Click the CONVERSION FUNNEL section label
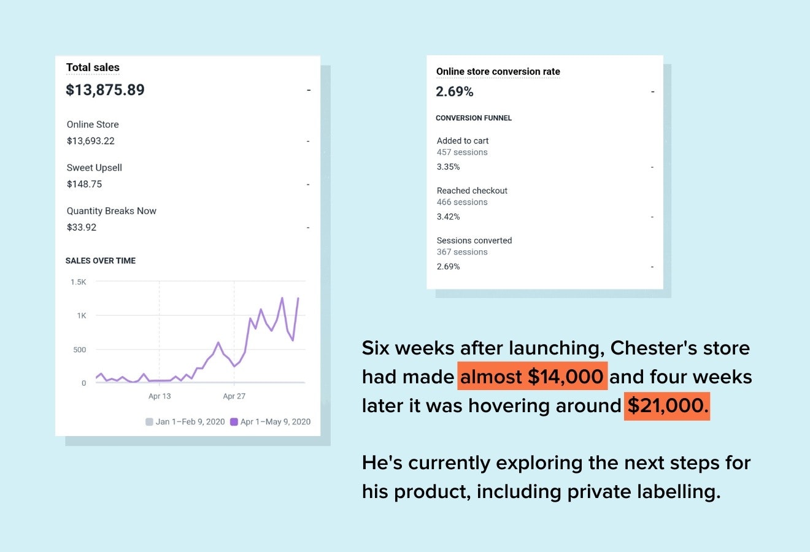This screenshot has width=810, height=552. point(474,118)
